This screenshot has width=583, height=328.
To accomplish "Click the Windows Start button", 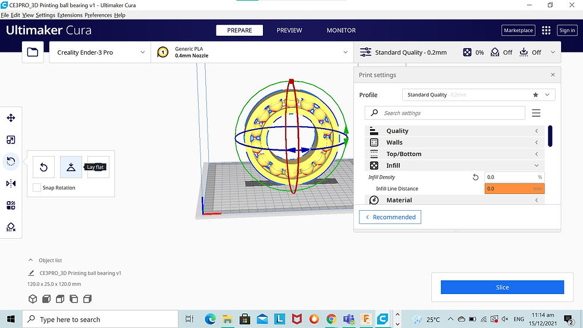I will (x=11, y=319).
